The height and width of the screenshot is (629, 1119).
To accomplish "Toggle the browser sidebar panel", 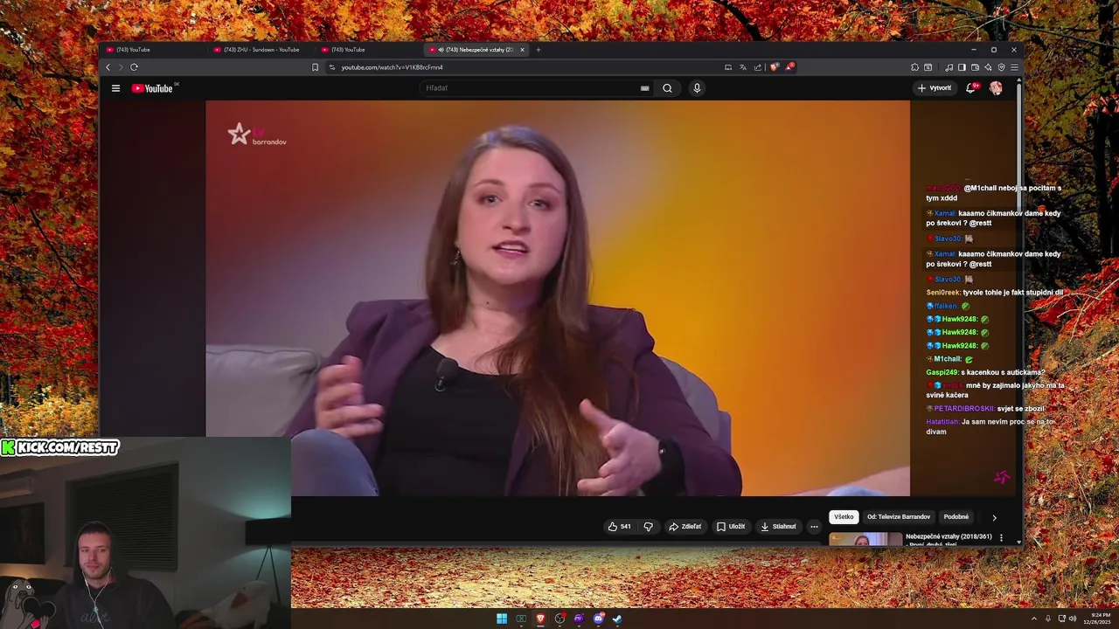I will click(962, 67).
